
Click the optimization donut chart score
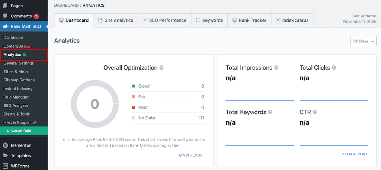click(x=95, y=104)
